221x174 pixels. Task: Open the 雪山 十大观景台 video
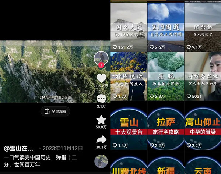[x=129, y=125]
